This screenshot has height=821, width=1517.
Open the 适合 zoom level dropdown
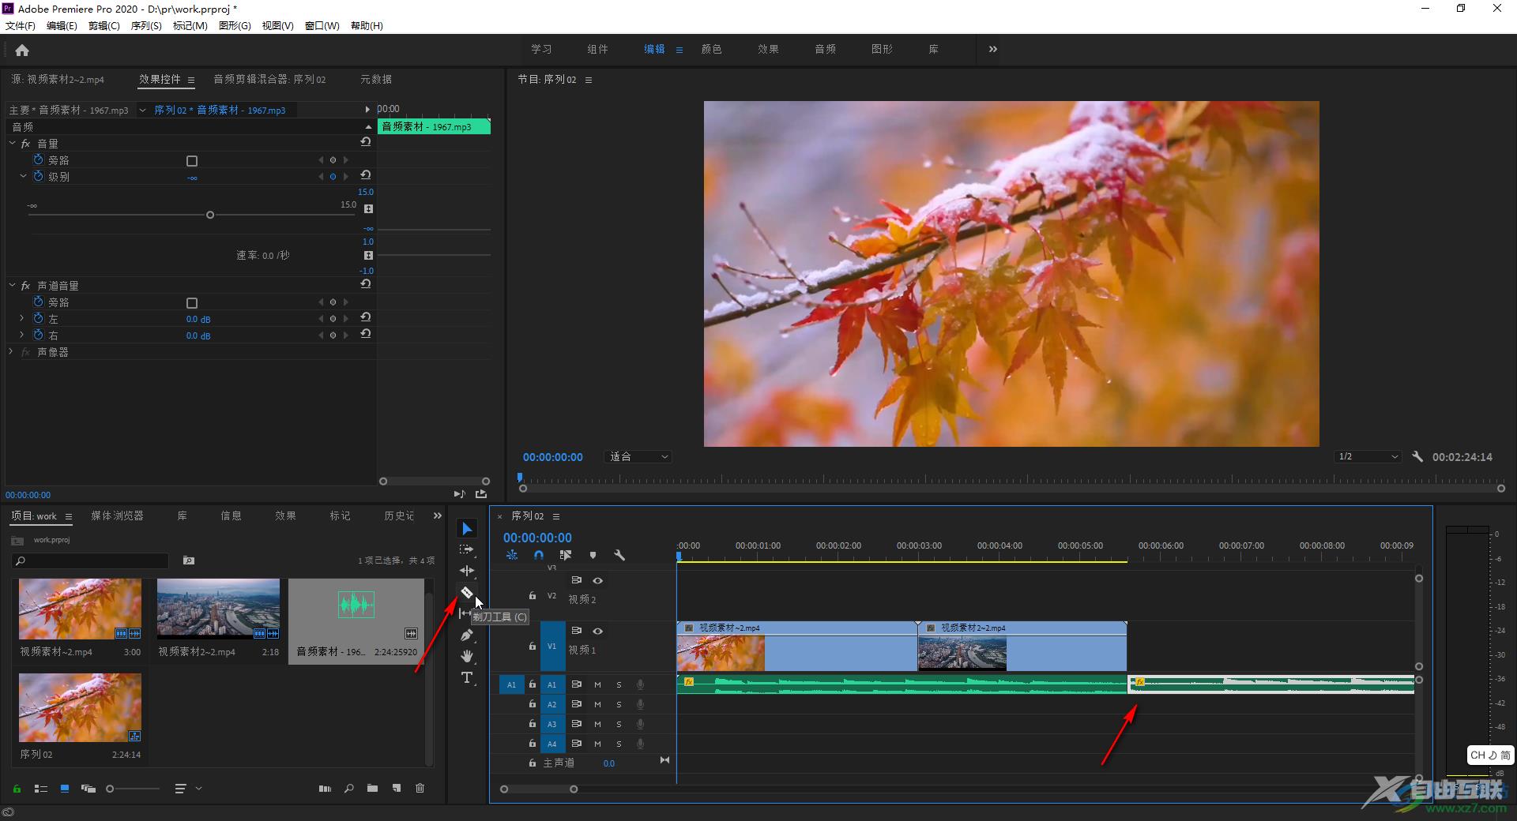coord(638,456)
